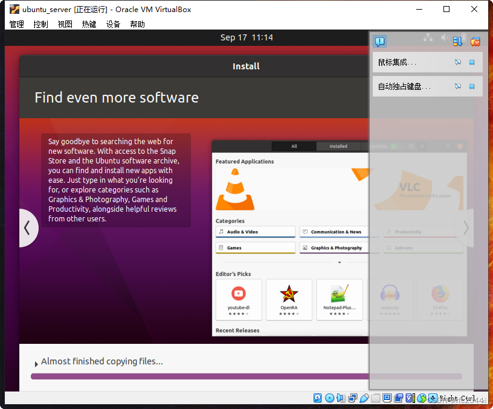
Task: Click the optical disc status bar icon
Action: 329,398
